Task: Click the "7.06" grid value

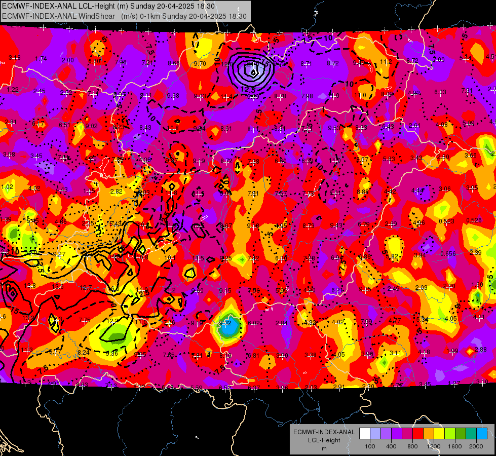Action: (x=169, y=322)
